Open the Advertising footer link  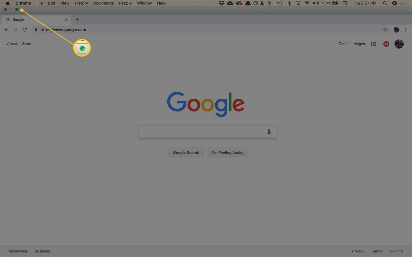tap(18, 251)
